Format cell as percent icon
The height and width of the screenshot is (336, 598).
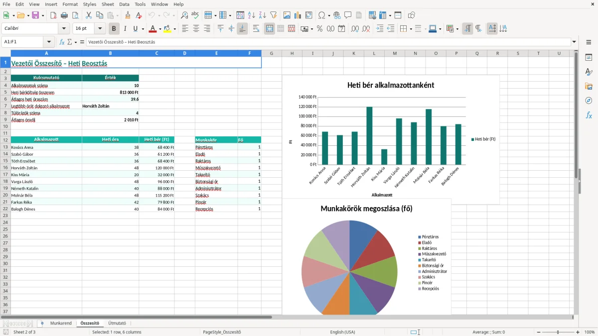point(319,29)
